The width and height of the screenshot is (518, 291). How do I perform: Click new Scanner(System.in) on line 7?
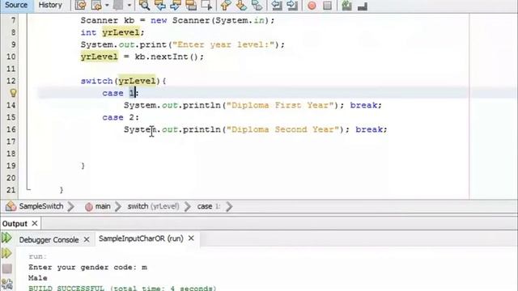(210, 20)
